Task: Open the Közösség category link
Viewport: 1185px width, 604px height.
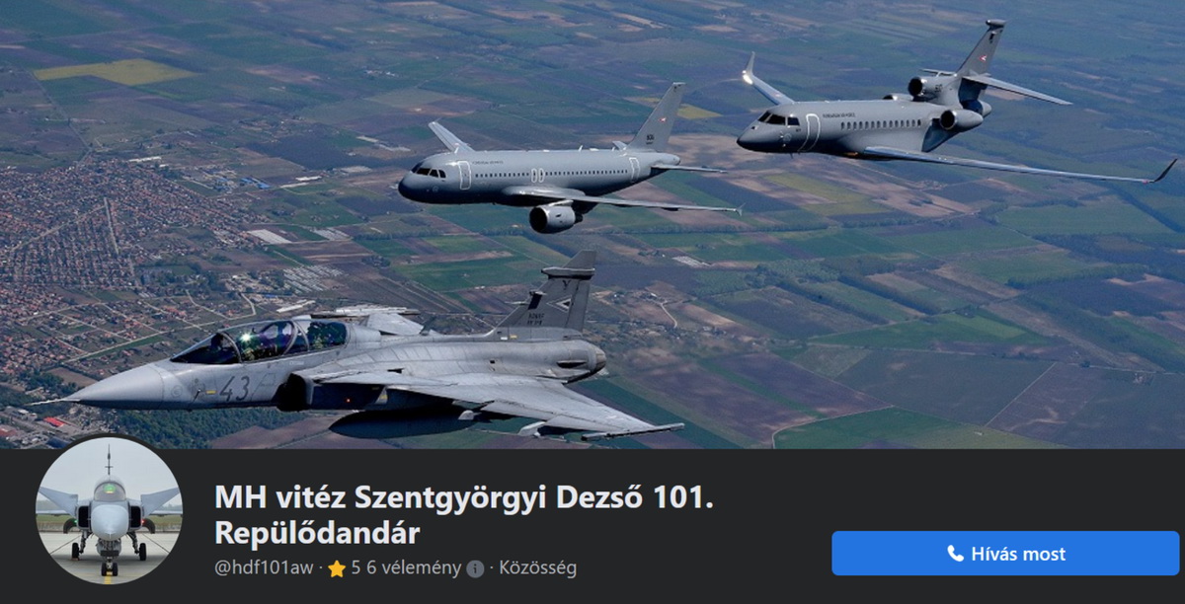Action: click(x=538, y=568)
